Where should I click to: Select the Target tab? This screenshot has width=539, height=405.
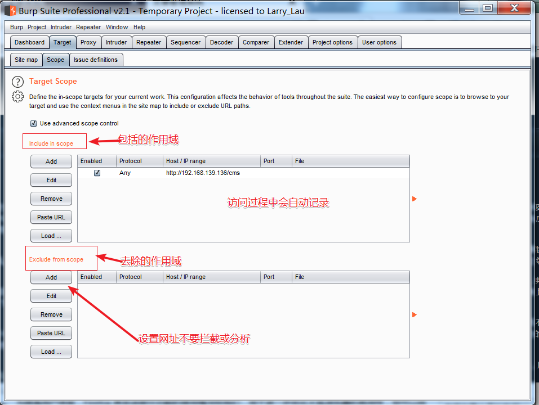[62, 42]
